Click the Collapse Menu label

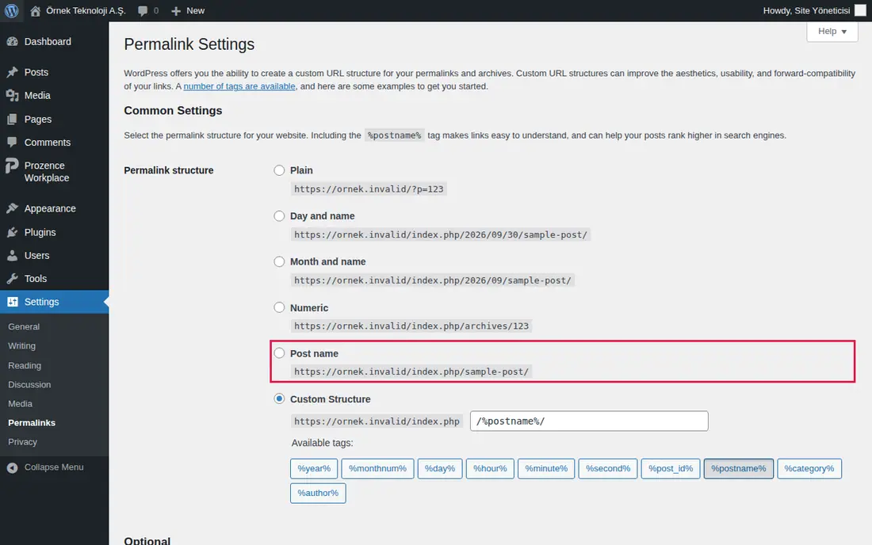(x=54, y=467)
